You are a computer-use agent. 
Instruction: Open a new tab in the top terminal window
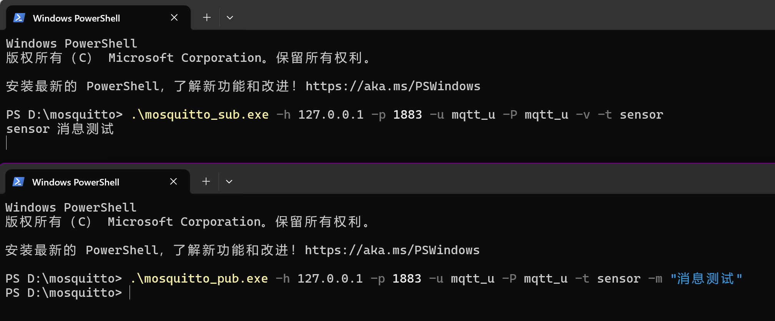[x=207, y=18]
